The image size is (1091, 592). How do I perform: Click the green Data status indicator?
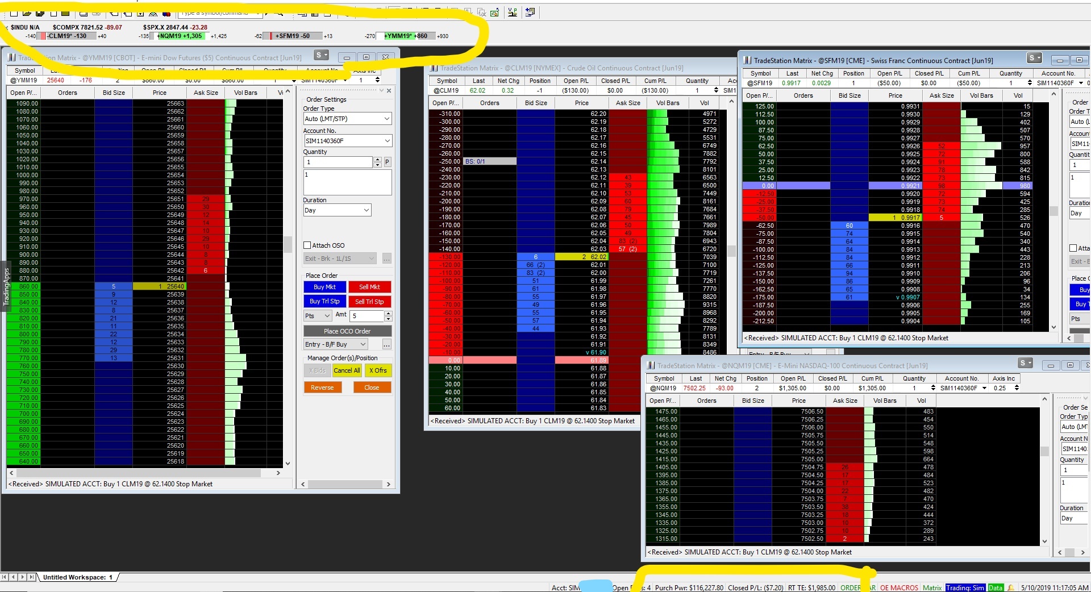pyautogui.click(x=996, y=587)
